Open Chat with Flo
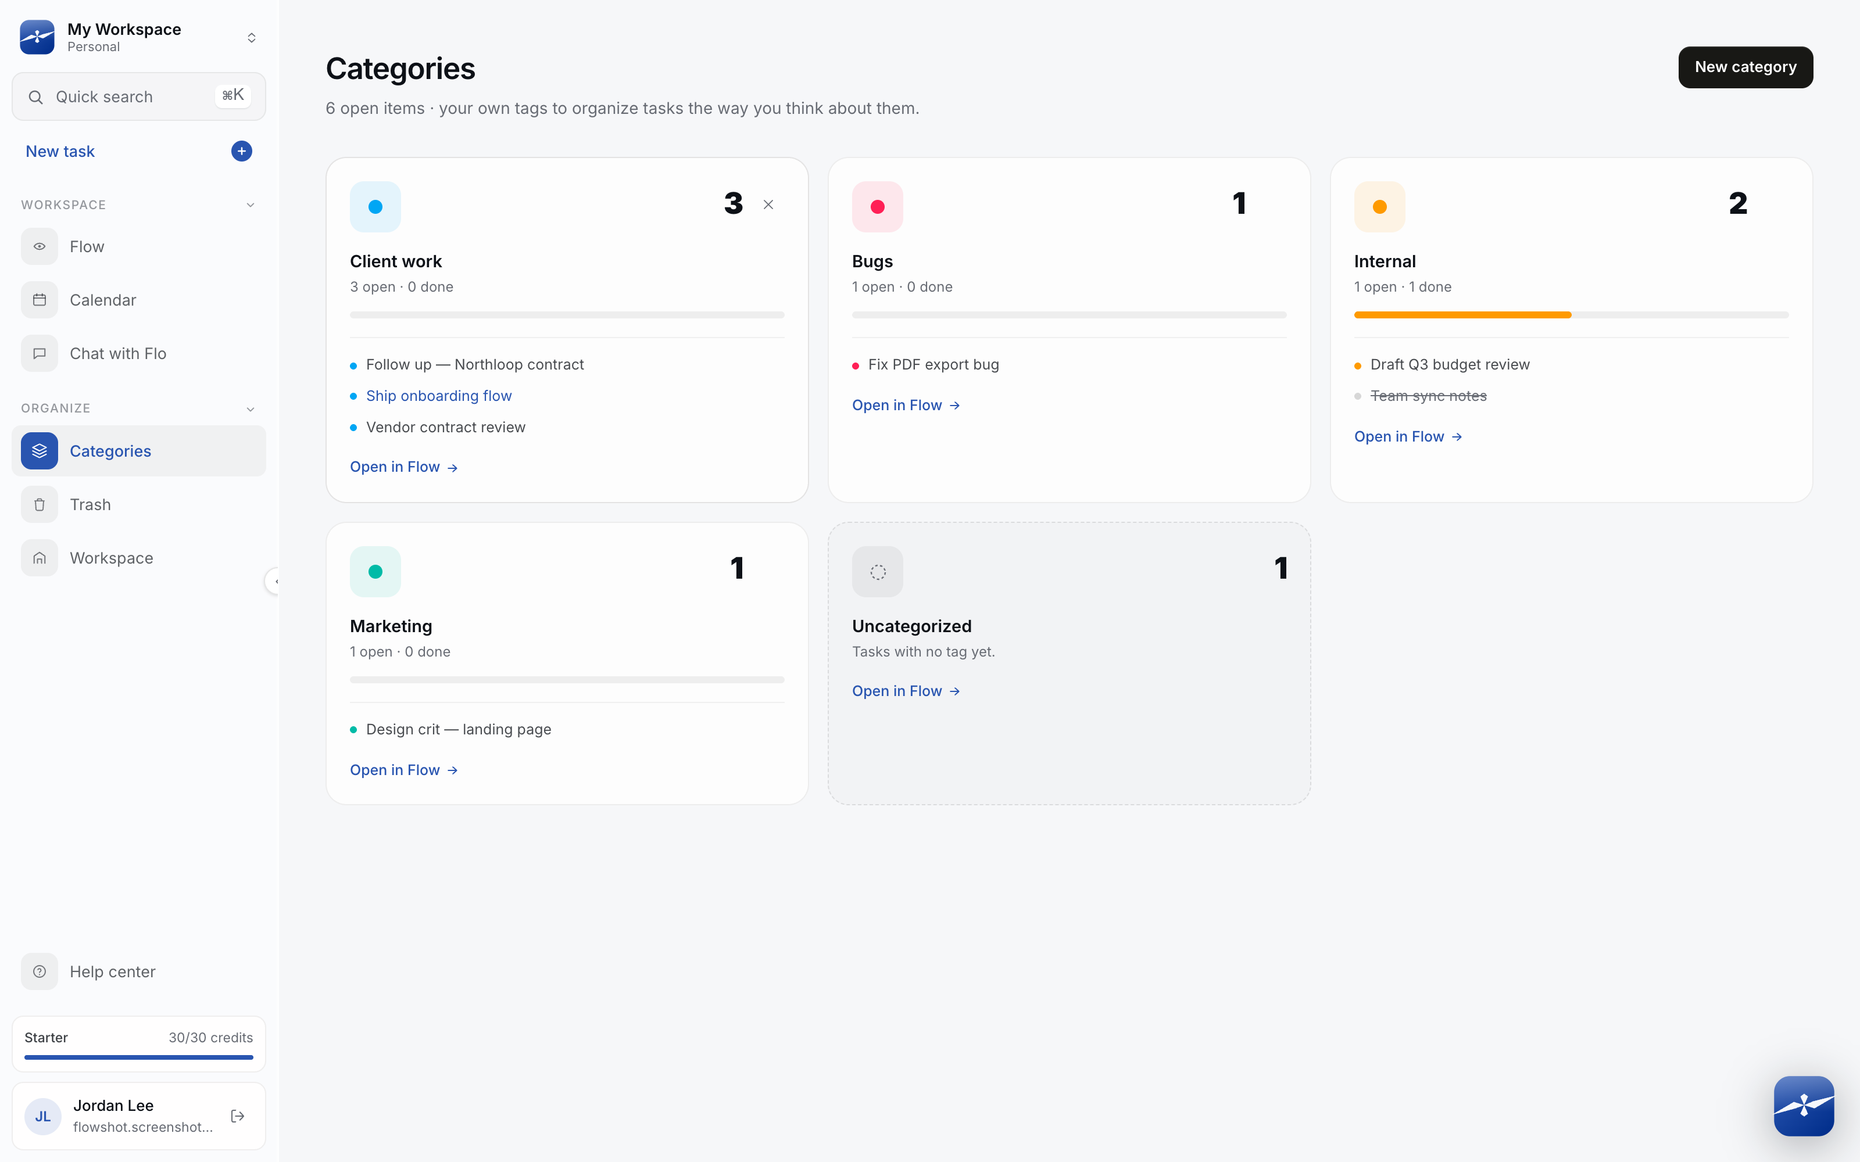 tap(139, 353)
